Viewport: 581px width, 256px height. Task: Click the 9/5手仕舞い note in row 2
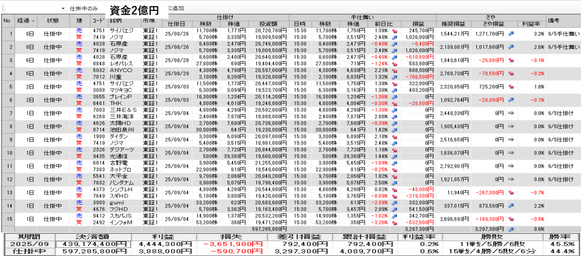coord(563,47)
